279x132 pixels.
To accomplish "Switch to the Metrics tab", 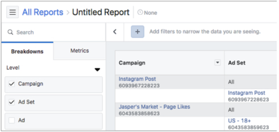I will (79, 51).
